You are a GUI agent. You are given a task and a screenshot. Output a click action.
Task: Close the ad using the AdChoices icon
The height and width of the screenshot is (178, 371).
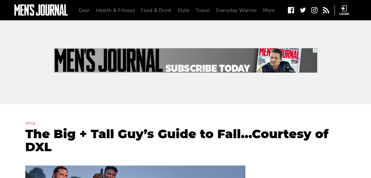[315, 50]
